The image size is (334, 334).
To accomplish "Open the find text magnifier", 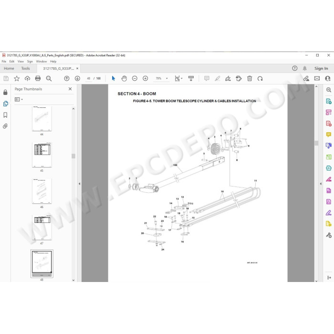I will pyautogui.click(x=49, y=79).
